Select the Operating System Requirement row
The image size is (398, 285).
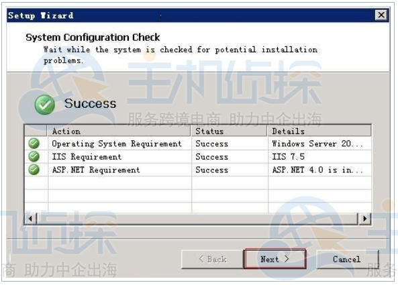pyautogui.click(x=198, y=144)
